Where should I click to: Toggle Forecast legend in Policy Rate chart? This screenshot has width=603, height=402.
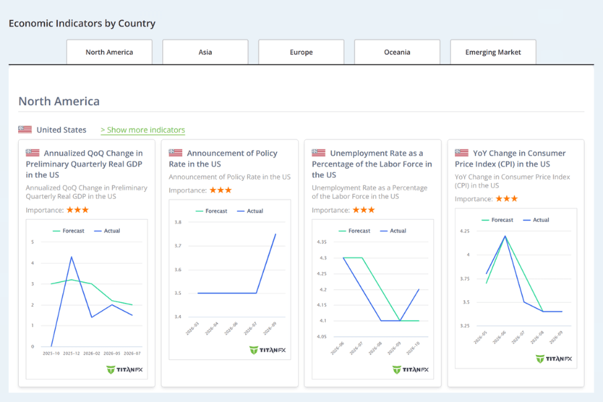pos(212,211)
